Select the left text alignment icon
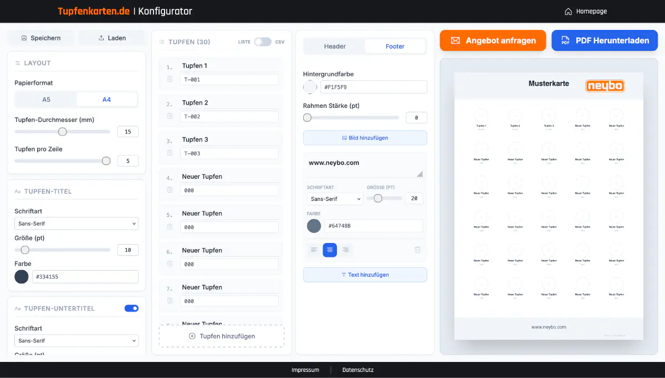This screenshot has width=665, height=378. pos(314,250)
